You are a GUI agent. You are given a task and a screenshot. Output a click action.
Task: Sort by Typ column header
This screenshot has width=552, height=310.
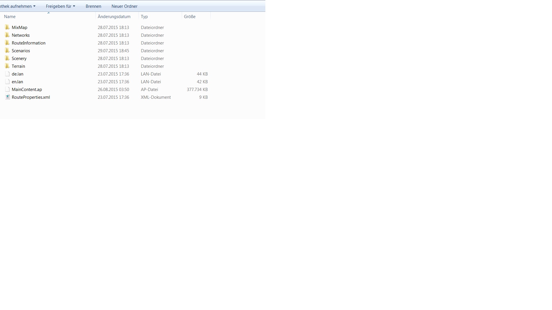pos(144,17)
